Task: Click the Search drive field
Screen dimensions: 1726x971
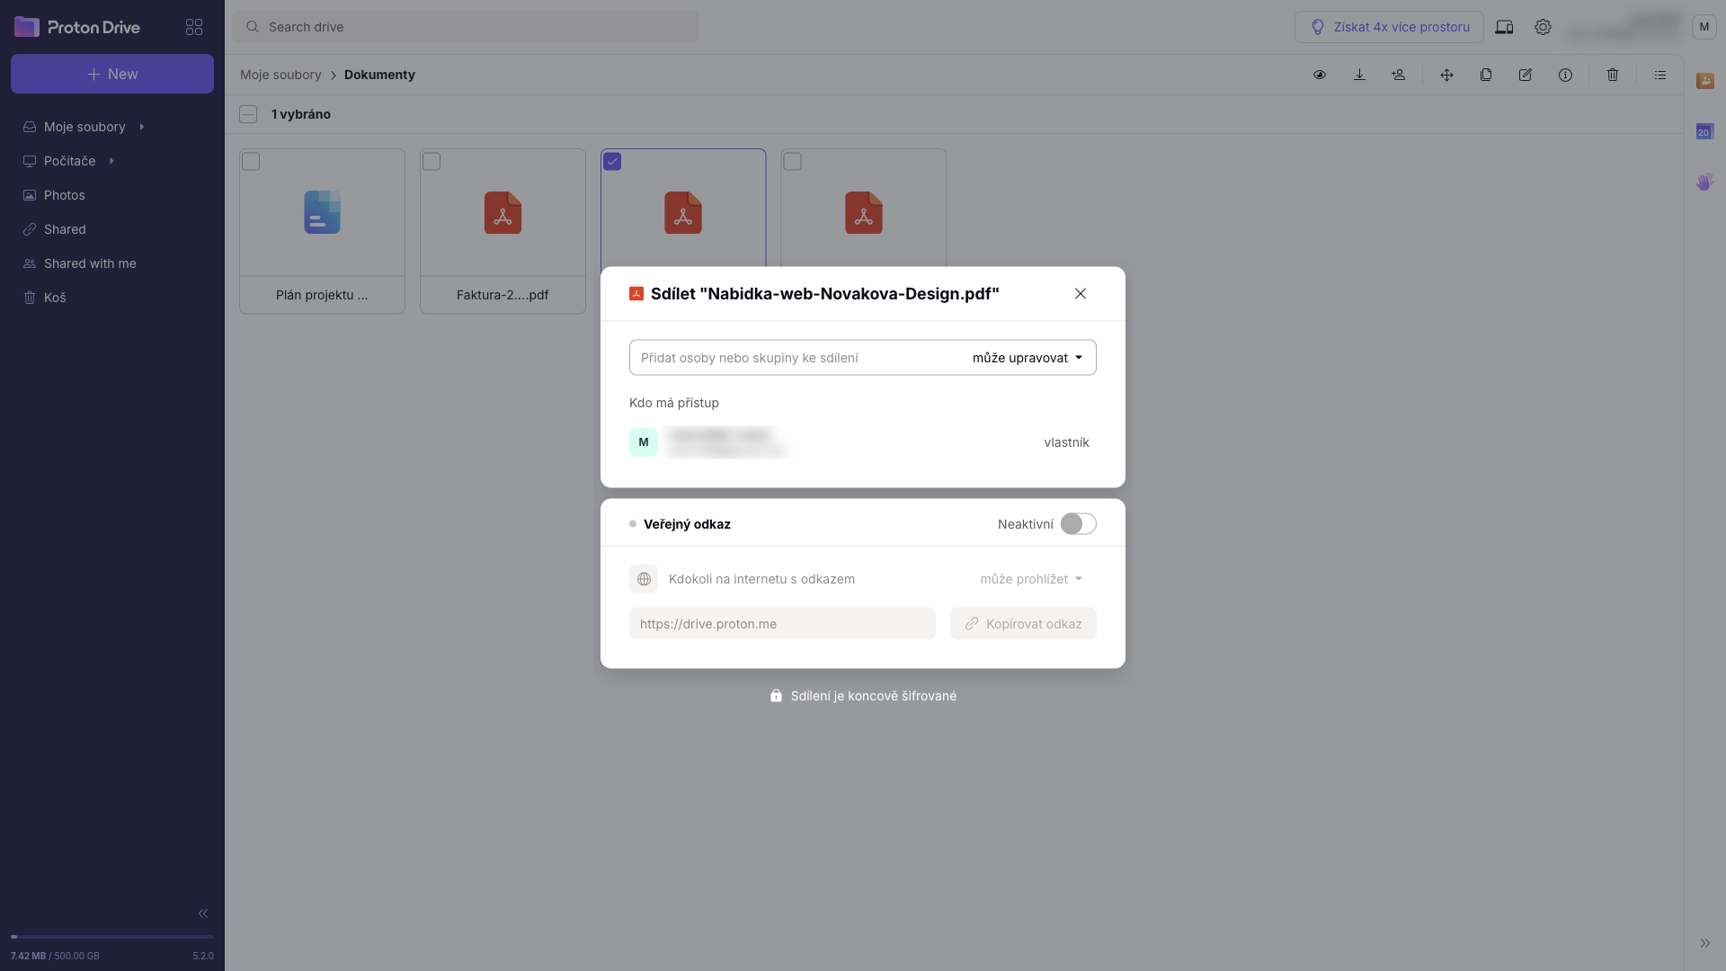Action: tap(466, 27)
